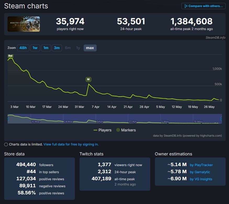The height and width of the screenshot is (204, 229).
Task: Select the 1w zoom range
Action: tap(35, 48)
